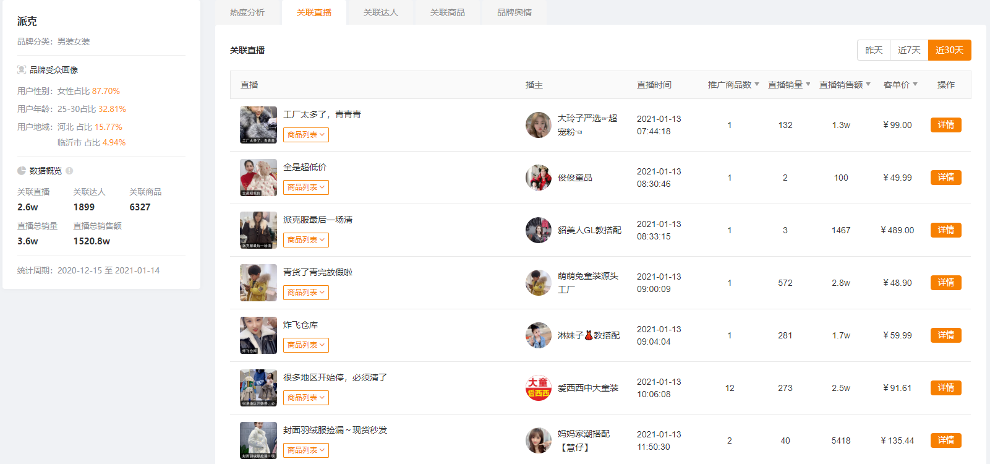990x464 pixels.
Task: Click the info icon beside 数据概览
Action: (x=69, y=171)
